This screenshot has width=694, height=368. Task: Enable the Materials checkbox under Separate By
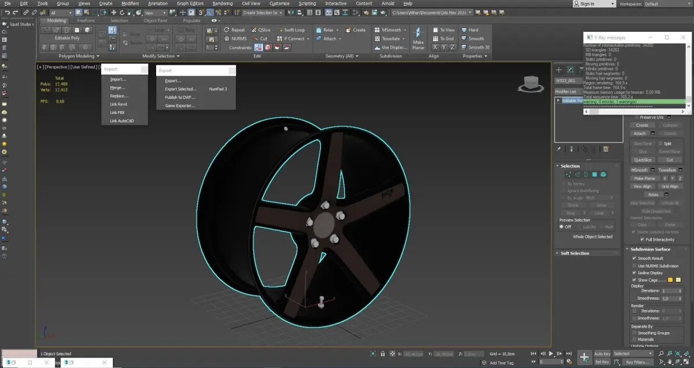pos(634,340)
